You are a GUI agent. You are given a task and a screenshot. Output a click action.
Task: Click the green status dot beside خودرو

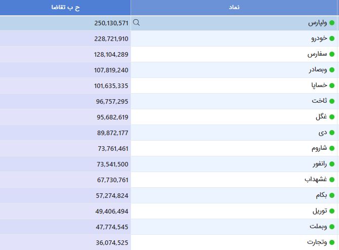(x=332, y=38)
